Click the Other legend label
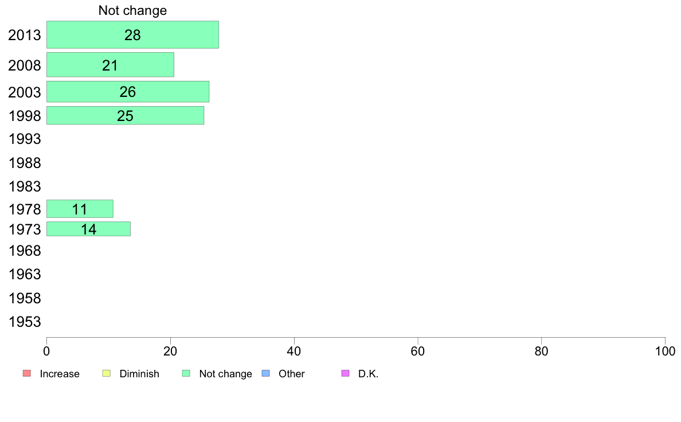Screen dimensions: 681x422 [291, 374]
